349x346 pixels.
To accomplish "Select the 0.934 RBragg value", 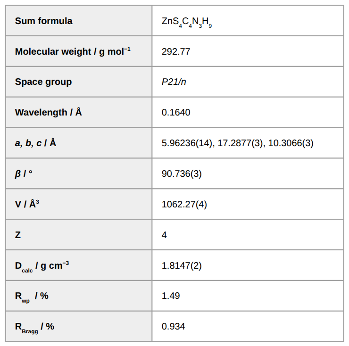I will pyautogui.click(x=173, y=327).
